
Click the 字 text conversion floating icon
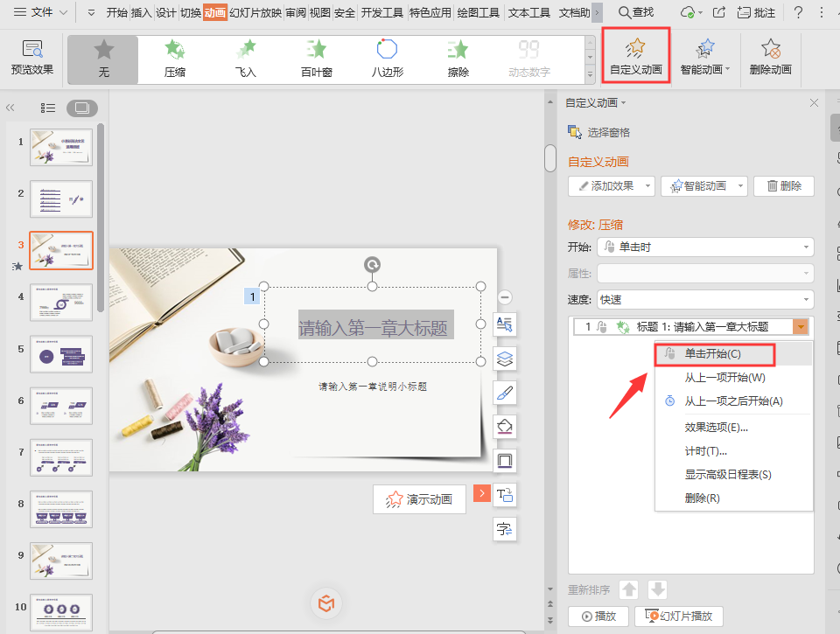[x=505, y=529]
